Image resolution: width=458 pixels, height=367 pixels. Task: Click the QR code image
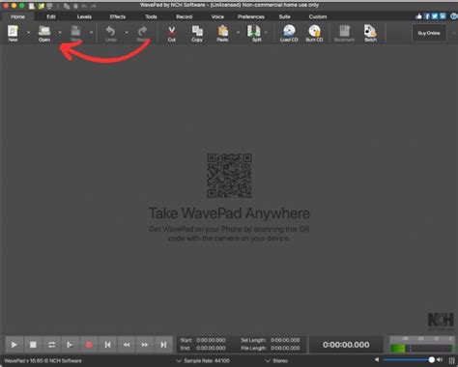click(229, 176)
